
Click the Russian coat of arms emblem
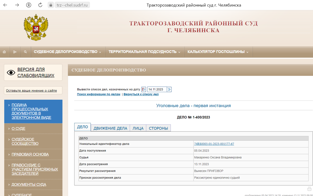point(37,28)
